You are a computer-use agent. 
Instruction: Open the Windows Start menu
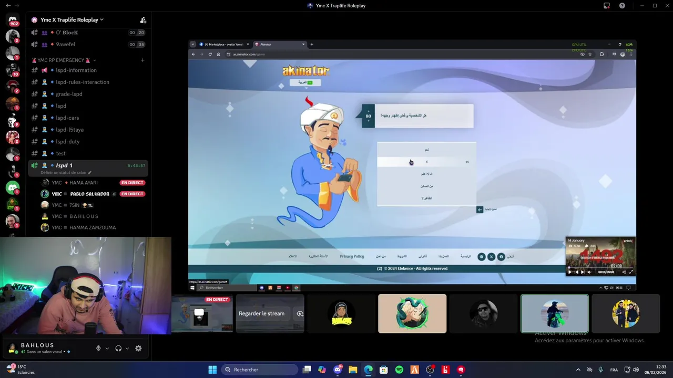coord(212,370)
